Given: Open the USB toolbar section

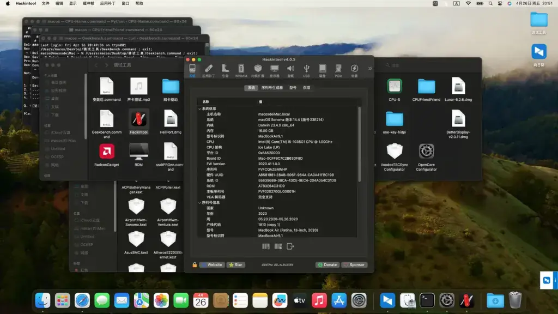Looking at the screenshot, I should click(306, 70).
